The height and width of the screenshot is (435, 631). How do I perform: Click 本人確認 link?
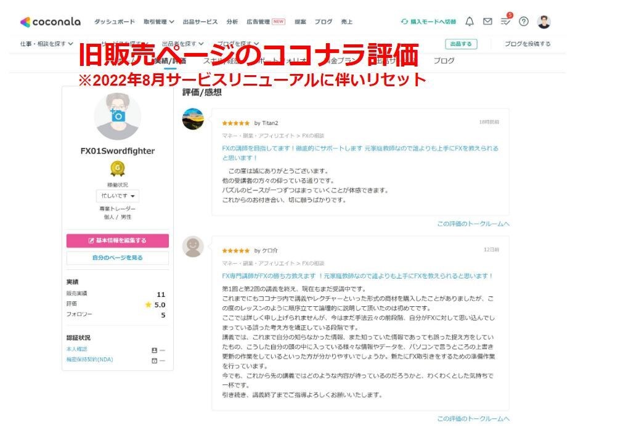[x=77, y=349]
